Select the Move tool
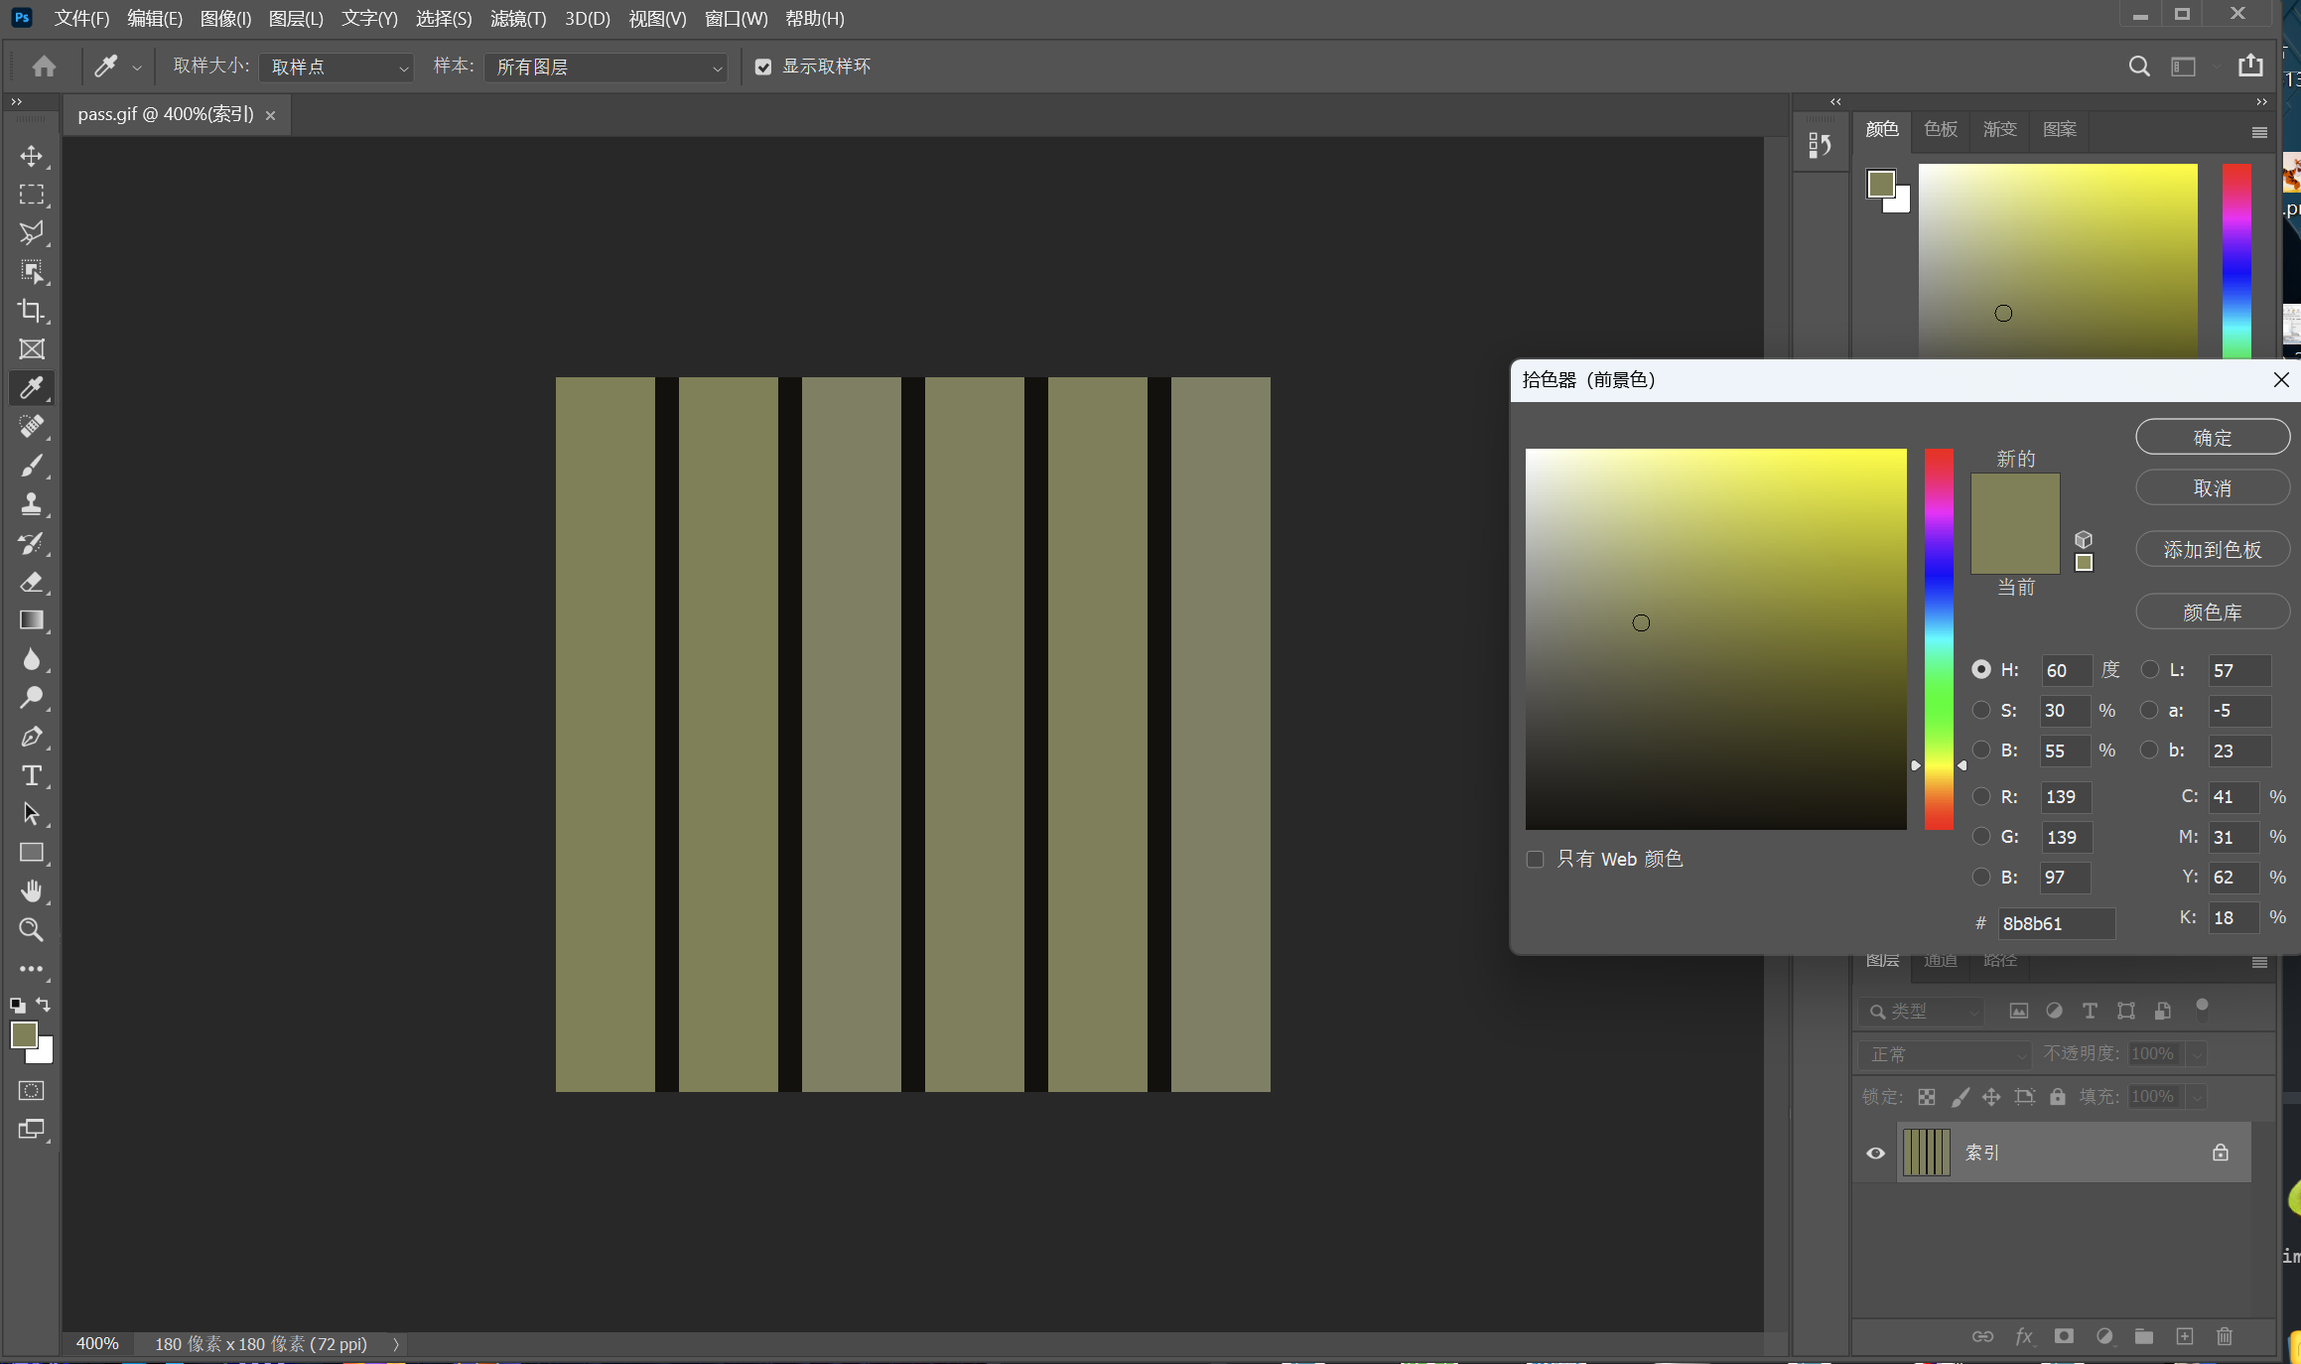This screenshot has height=1364, width=2301. (32, 156)
